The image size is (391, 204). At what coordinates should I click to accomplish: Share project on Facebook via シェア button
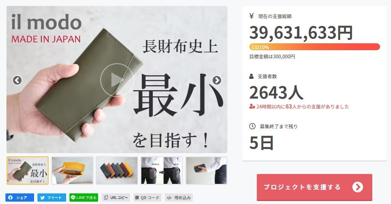20,198
